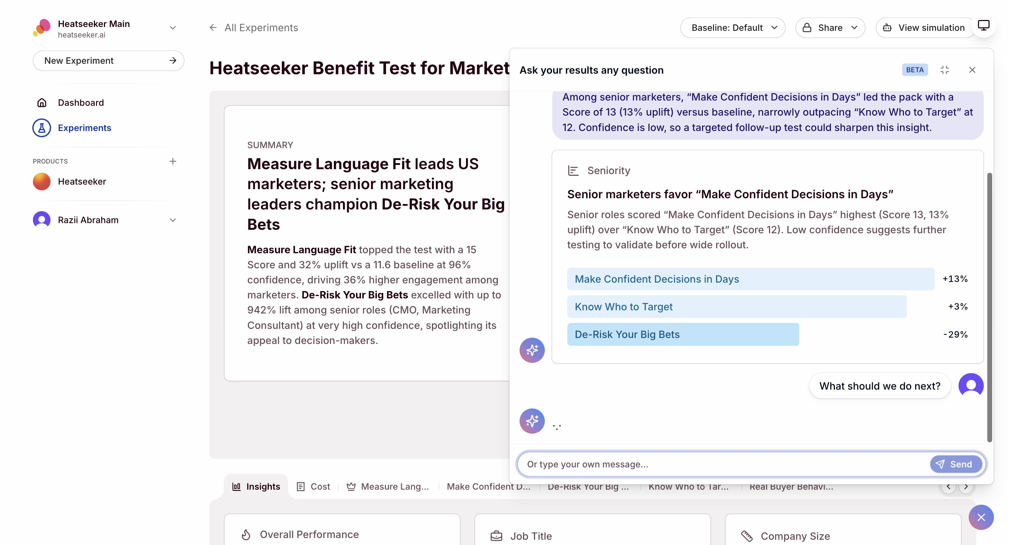Open Experiments in the sidebar
This screenshot has height=545, width=1009.
(x=84, y=127)
